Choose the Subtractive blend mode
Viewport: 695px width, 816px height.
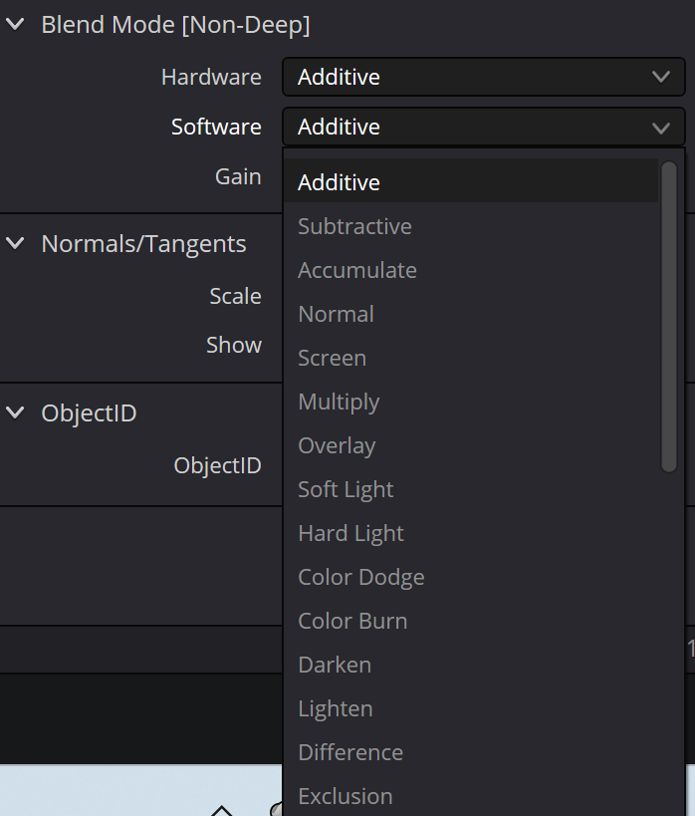point(471,226)
